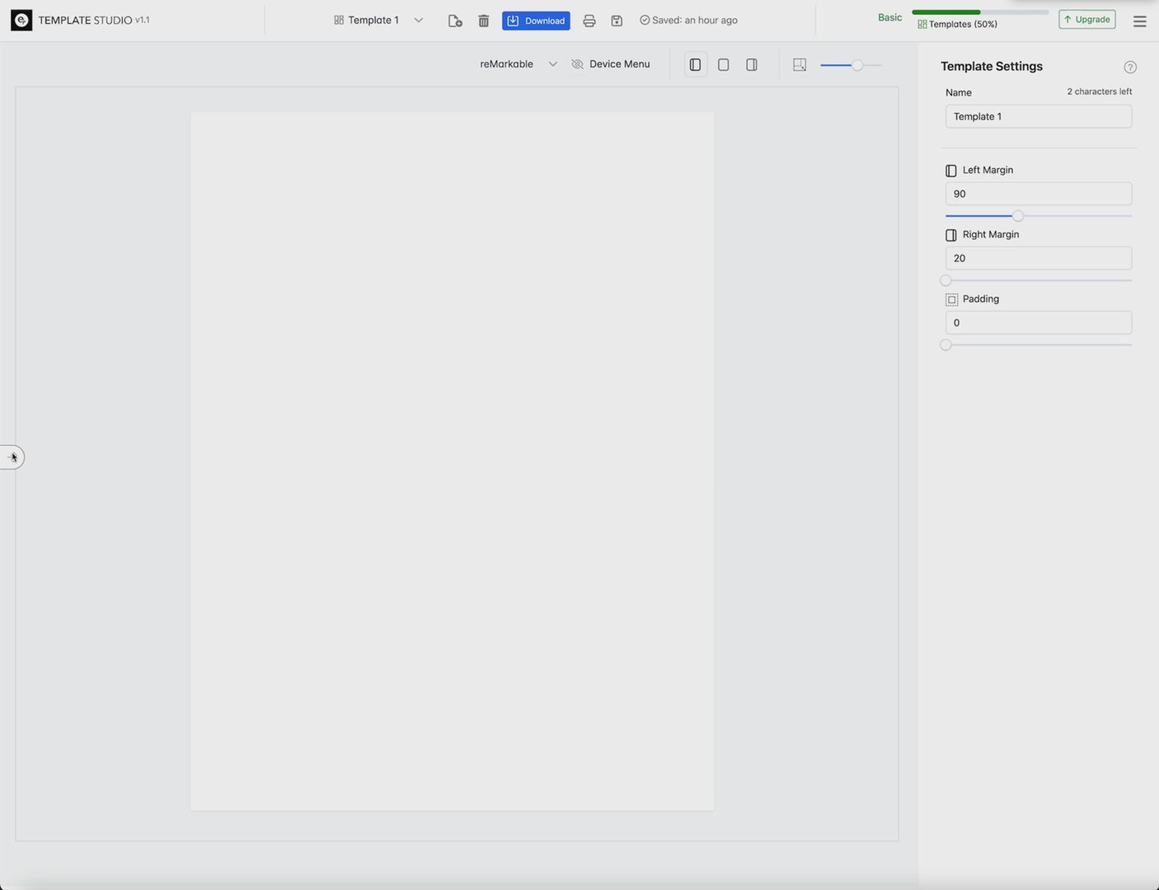Click the Right Margin value field
The width and height of the screenshot is (1159, 890).
pos(1038,258)
